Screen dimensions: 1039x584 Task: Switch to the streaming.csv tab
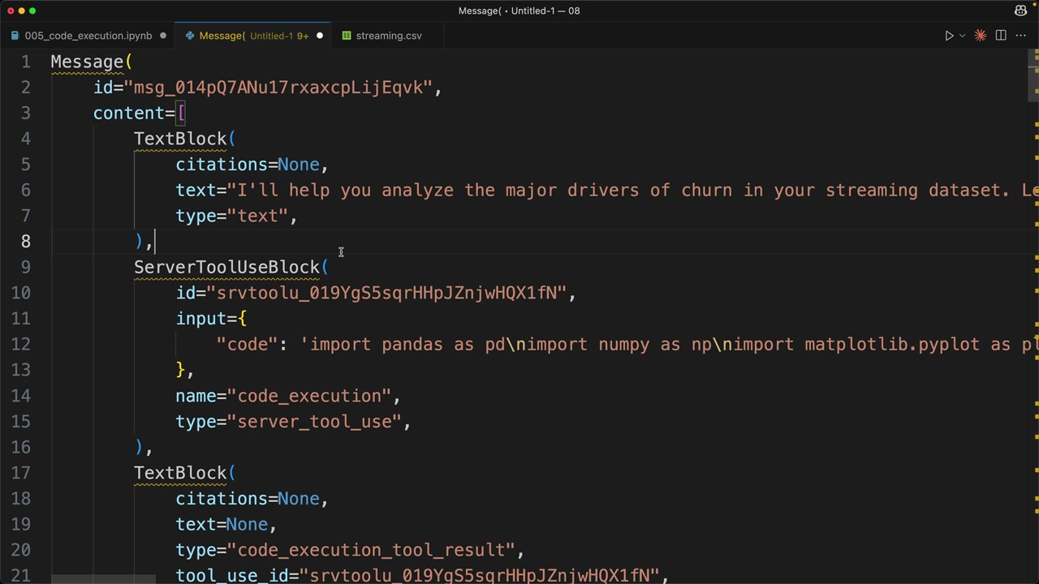[x=388, y=36]
